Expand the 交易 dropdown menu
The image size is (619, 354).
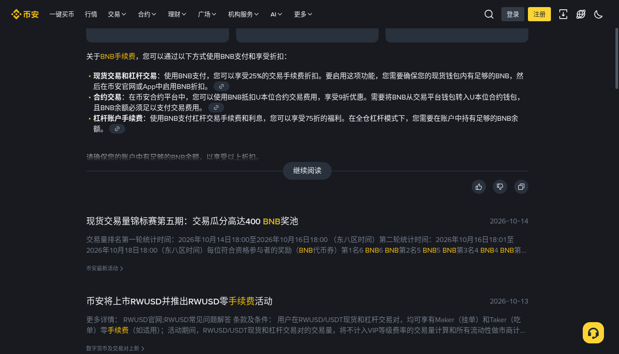click(117, 14)
